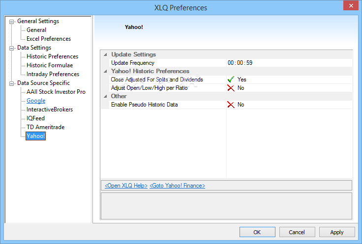Collapse the General Settings tree node
The width and height of the screenshot is (362, 244).
[11, 22]
